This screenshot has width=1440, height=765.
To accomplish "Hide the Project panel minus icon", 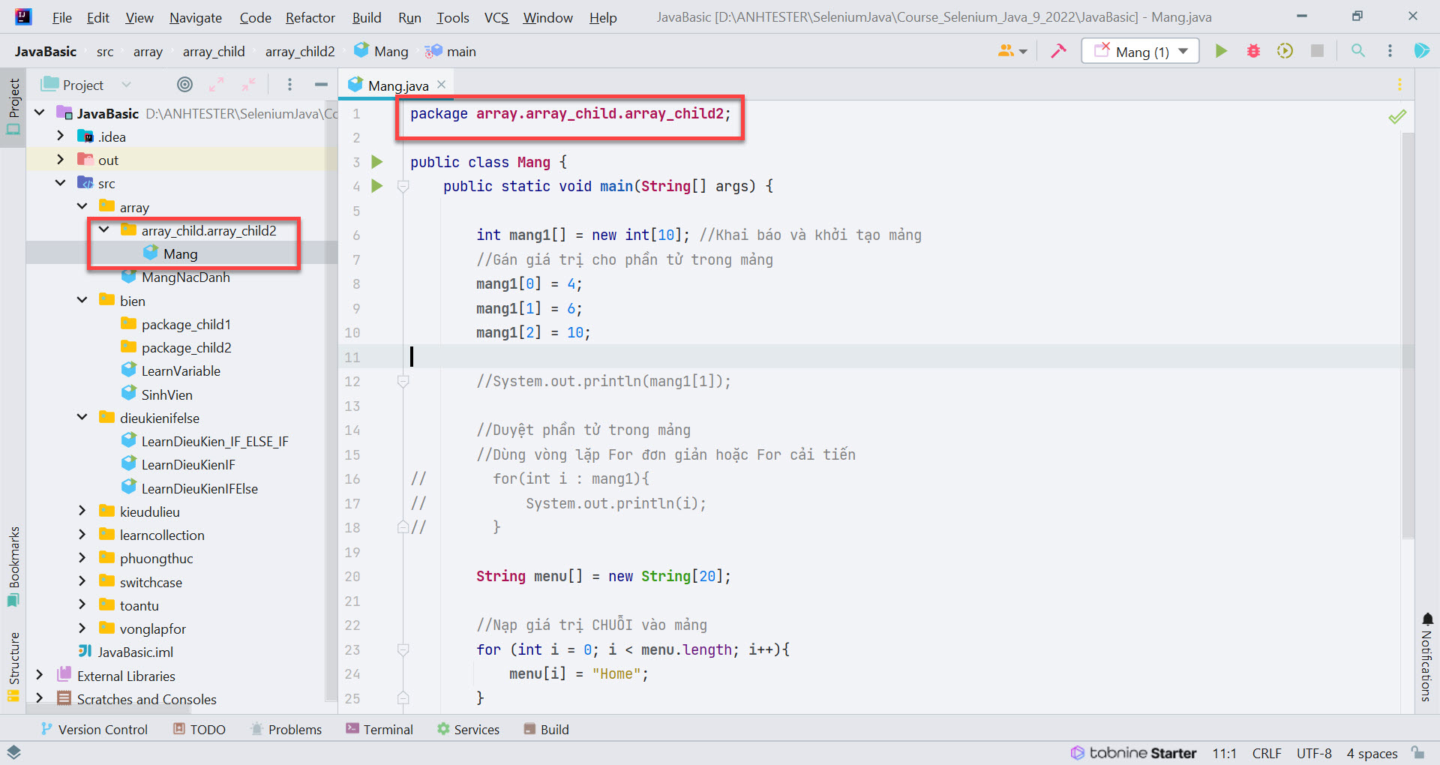I will [x=321, y=85].
